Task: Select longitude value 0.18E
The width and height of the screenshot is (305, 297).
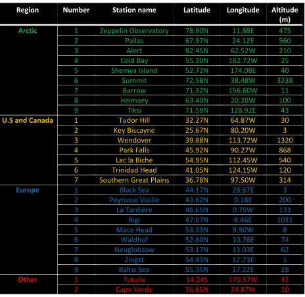Action: pos(243,200)
